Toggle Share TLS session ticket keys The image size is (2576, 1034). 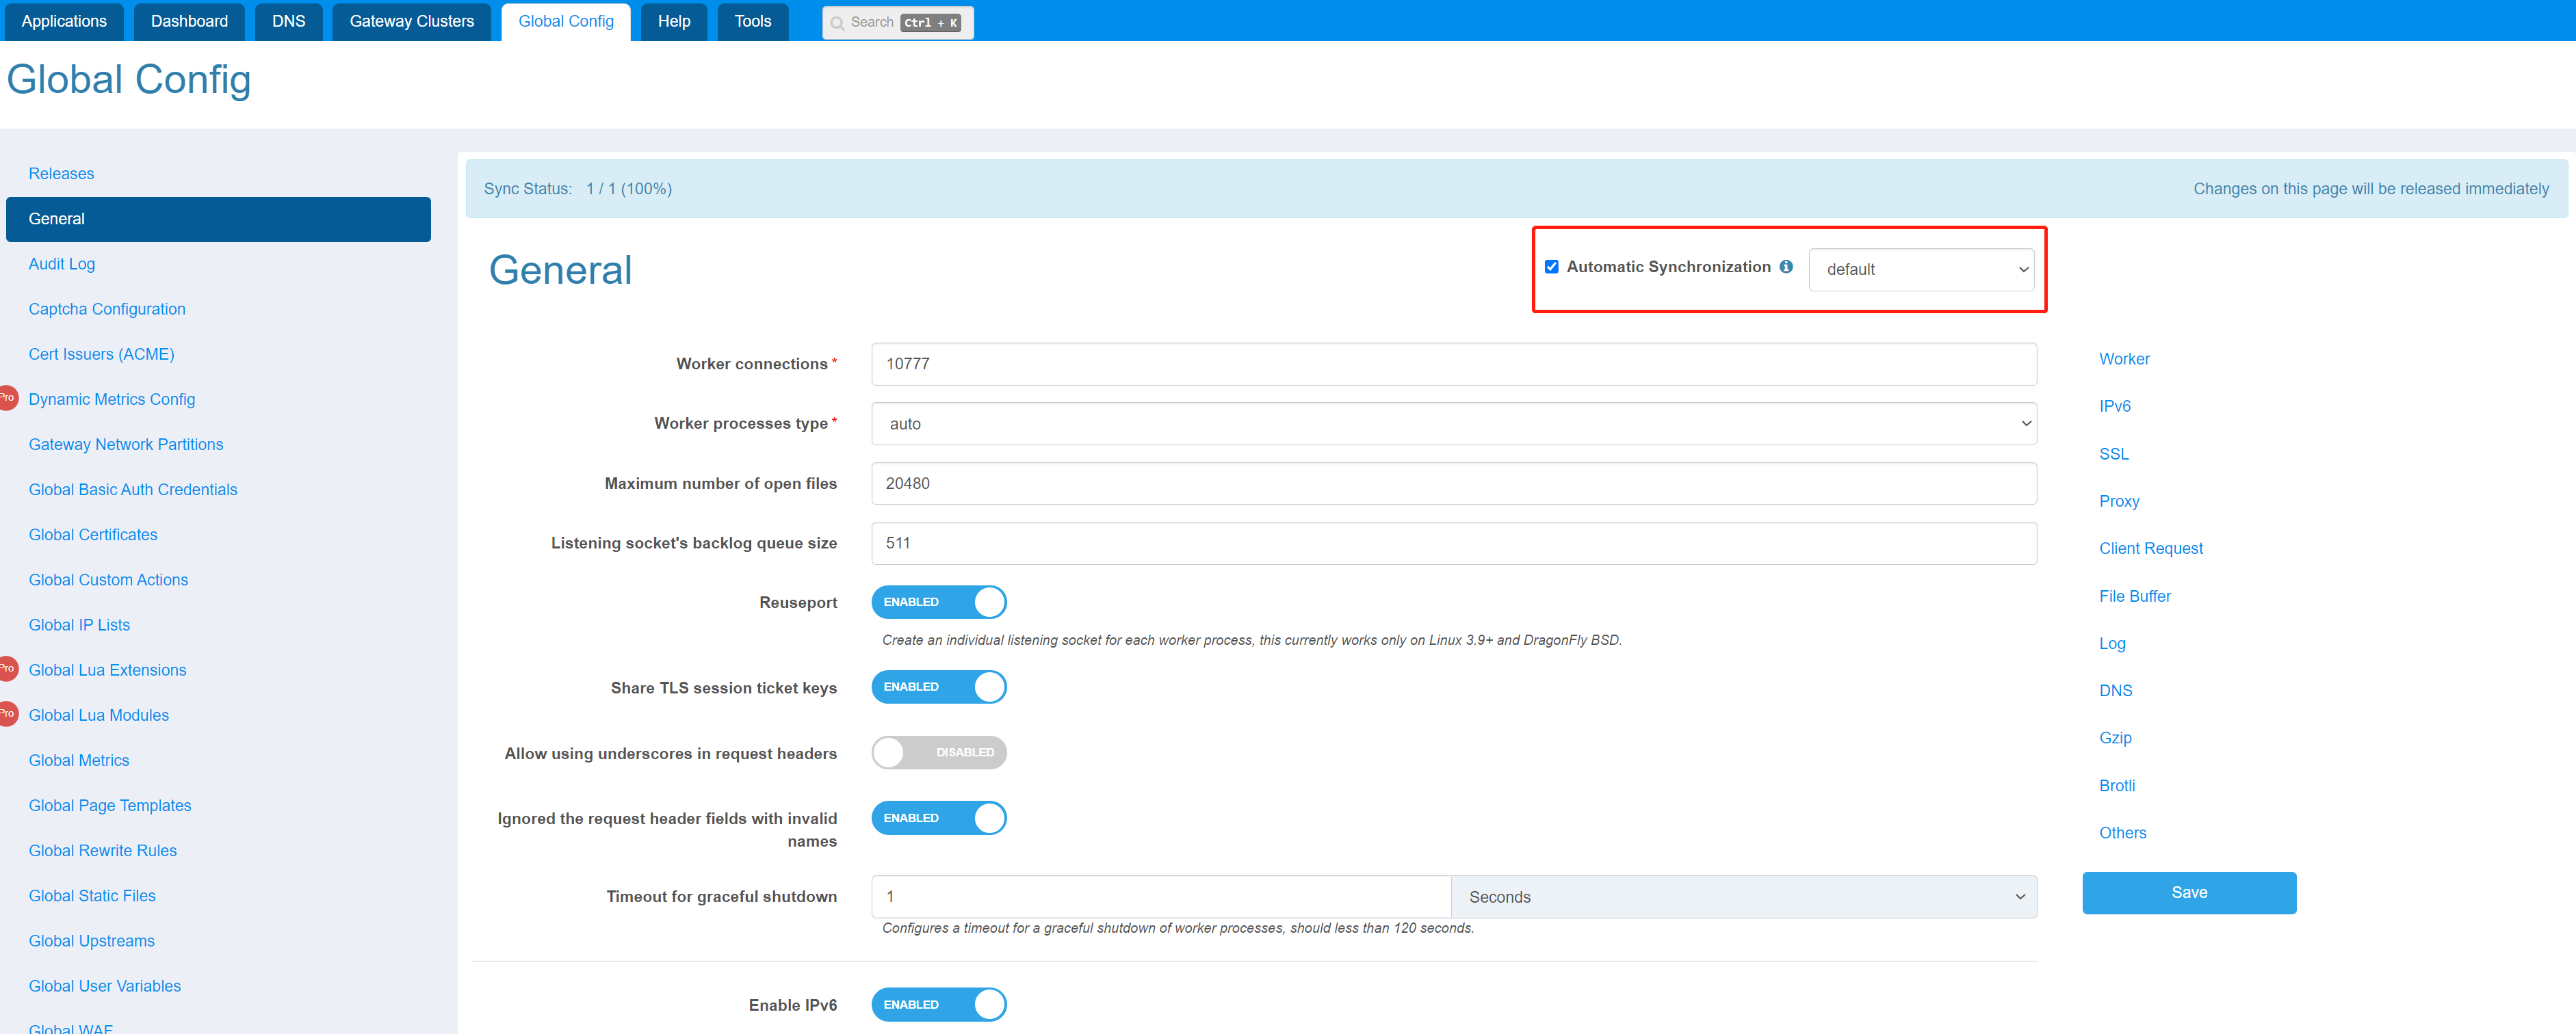938,687
